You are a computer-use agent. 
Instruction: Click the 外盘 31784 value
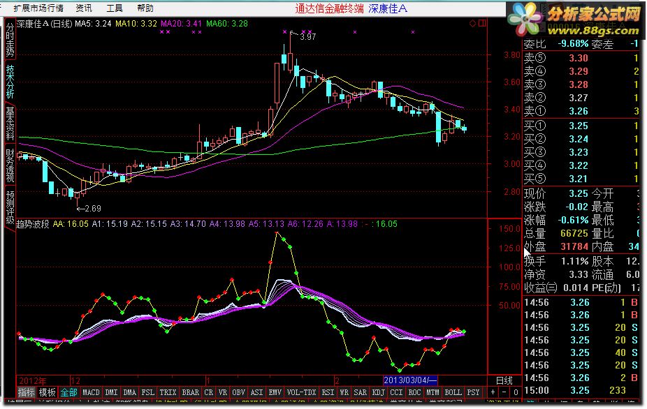click(x=574, y=246)
